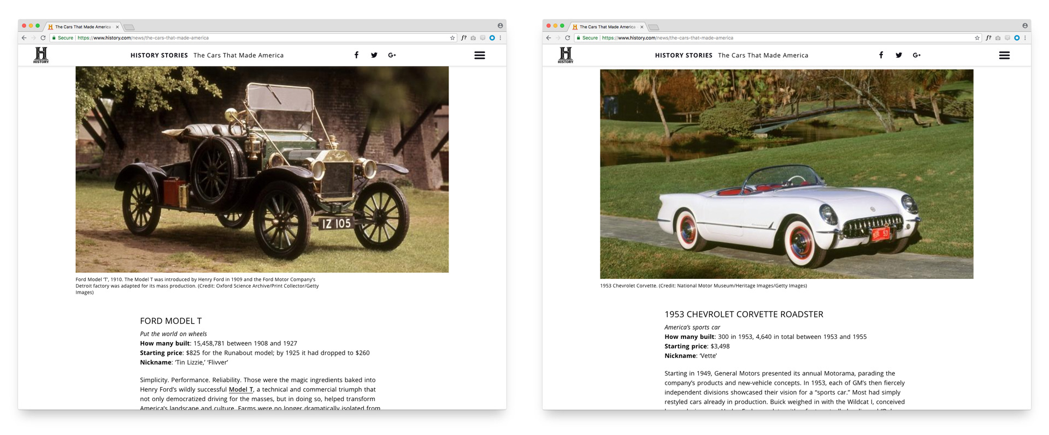1049x435 pixels.
Task: Click History logo in right window
Action: 565,55
